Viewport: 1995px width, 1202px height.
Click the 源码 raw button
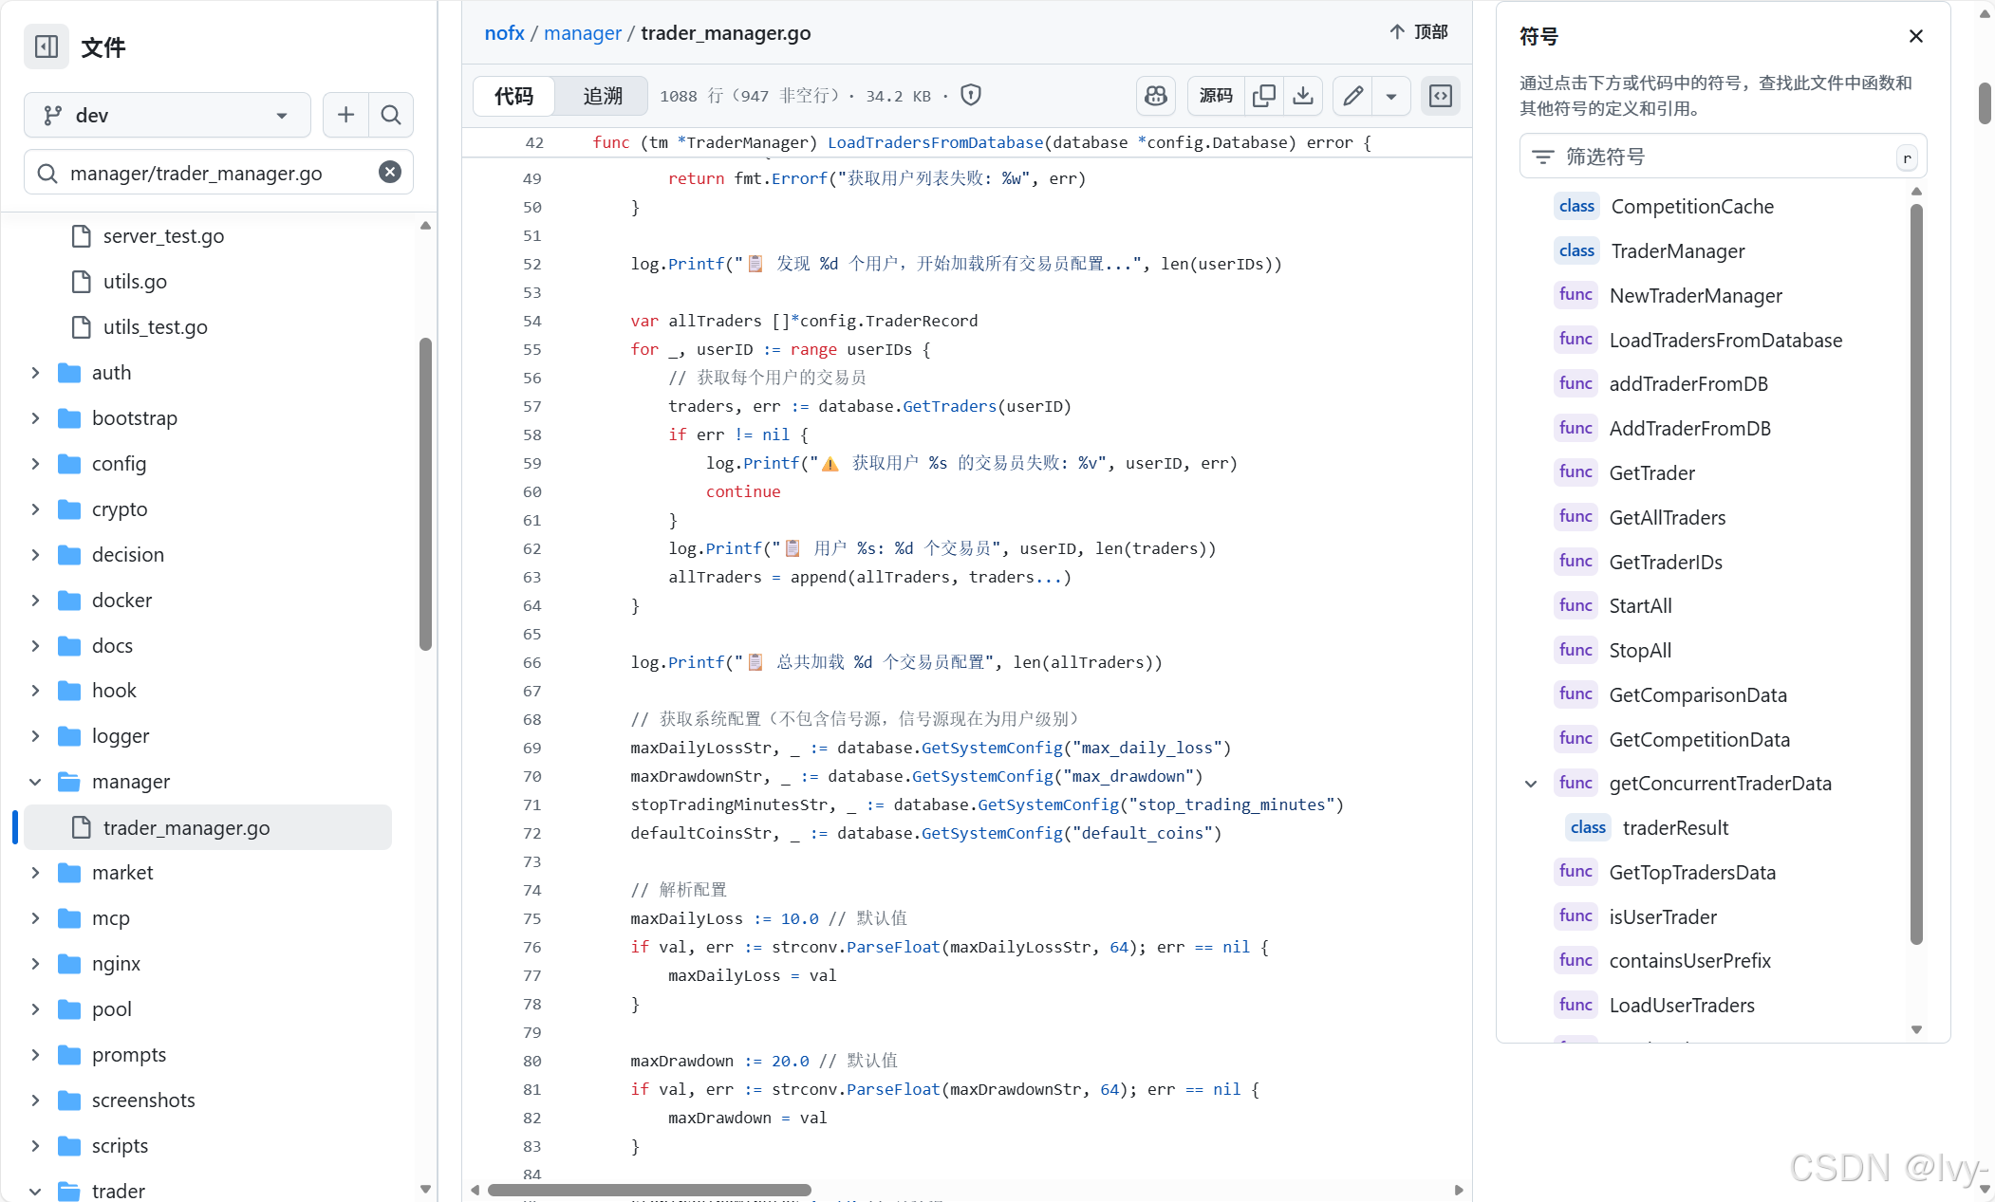[1215, 96]
